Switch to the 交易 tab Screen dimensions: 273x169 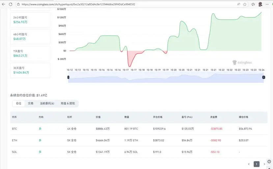point(31,103)
